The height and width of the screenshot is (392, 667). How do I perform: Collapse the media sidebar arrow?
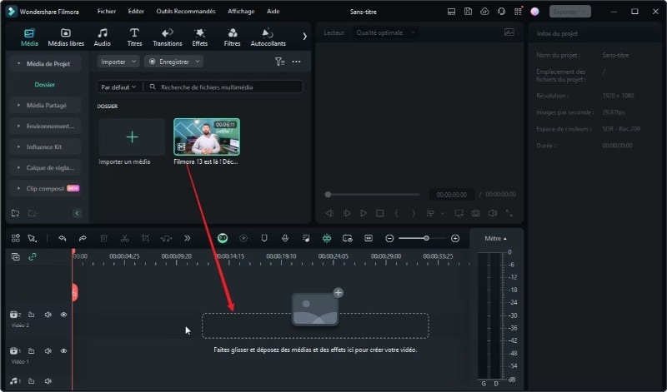pyautogui.click(x=77, y=213)
